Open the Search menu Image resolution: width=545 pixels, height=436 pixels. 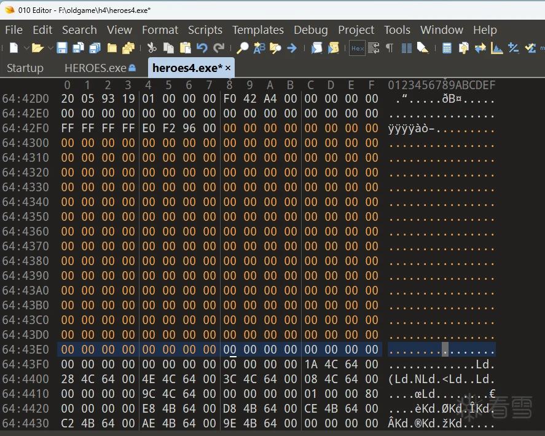click(x=80, y=30)
